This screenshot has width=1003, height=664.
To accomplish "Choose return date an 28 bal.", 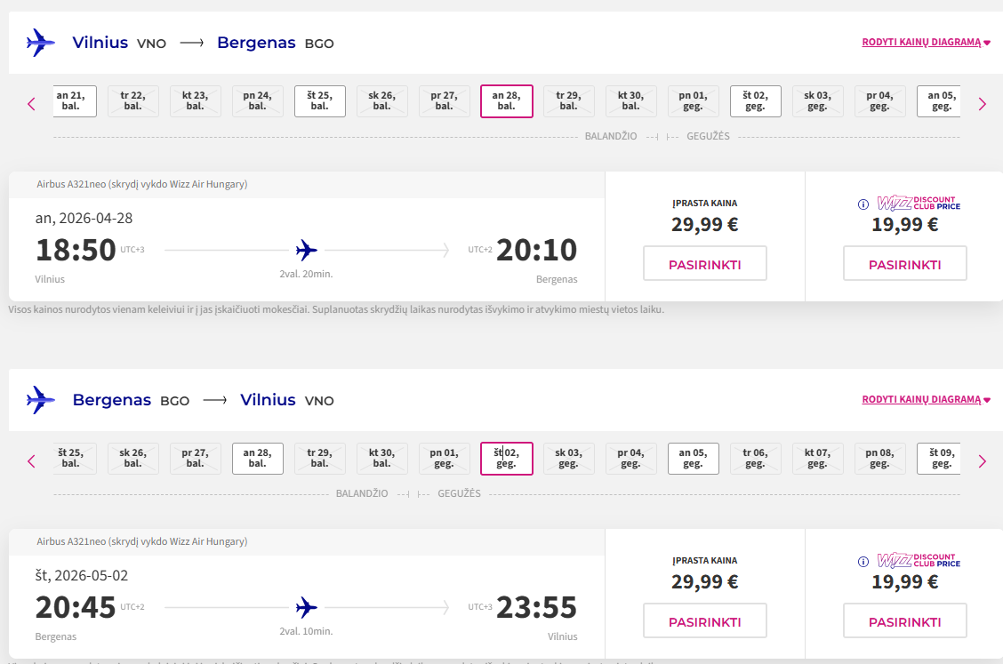I will (x=257, y=459).
